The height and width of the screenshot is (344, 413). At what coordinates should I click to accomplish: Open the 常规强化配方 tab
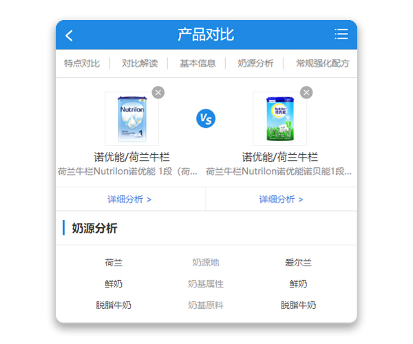pos(323,63)
